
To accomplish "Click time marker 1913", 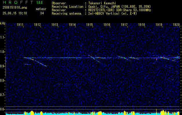I will (55, 24).
